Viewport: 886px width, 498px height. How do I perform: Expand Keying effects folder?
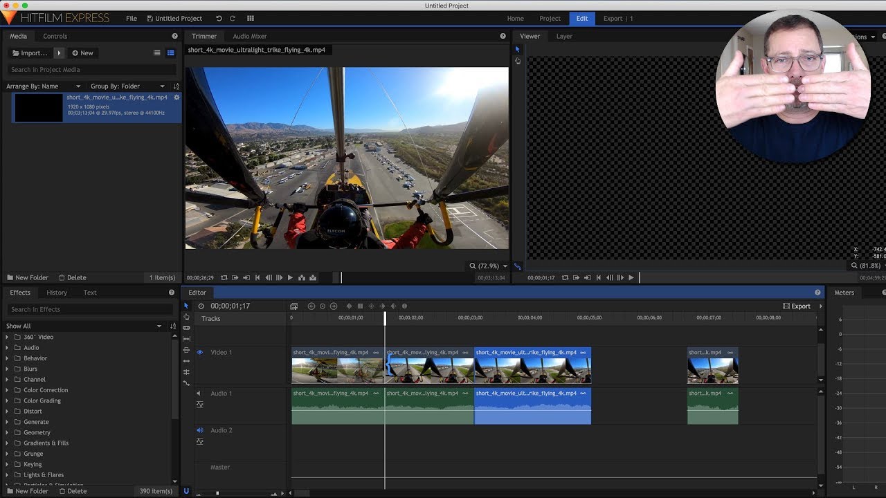(x=8, y=464)
